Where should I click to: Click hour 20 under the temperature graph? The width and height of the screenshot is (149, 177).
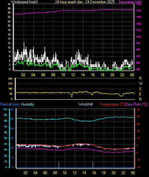tap(114, 173)
